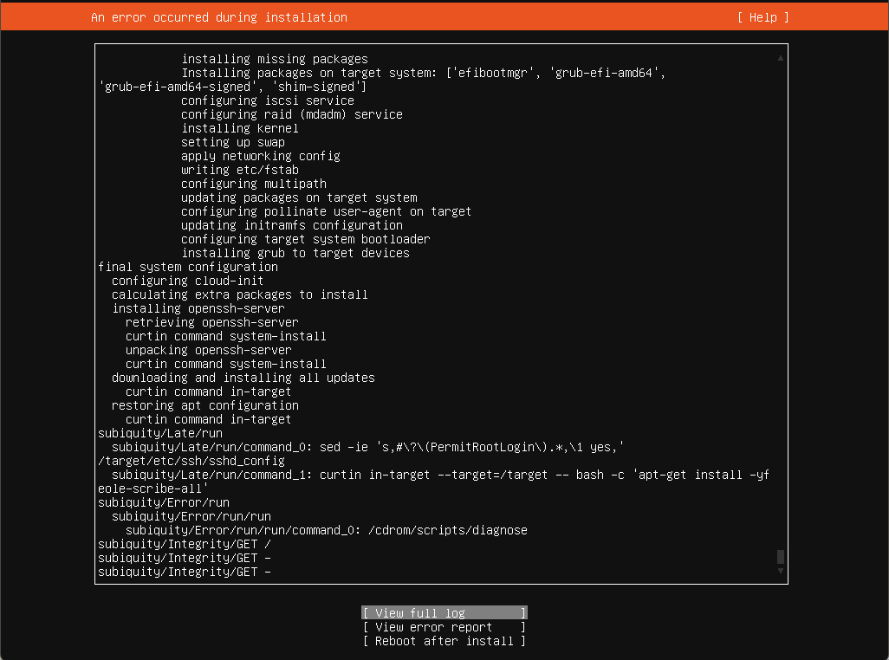Click the 'An error occurred during installation' title
889x660 pixels.
click(218, 17)
